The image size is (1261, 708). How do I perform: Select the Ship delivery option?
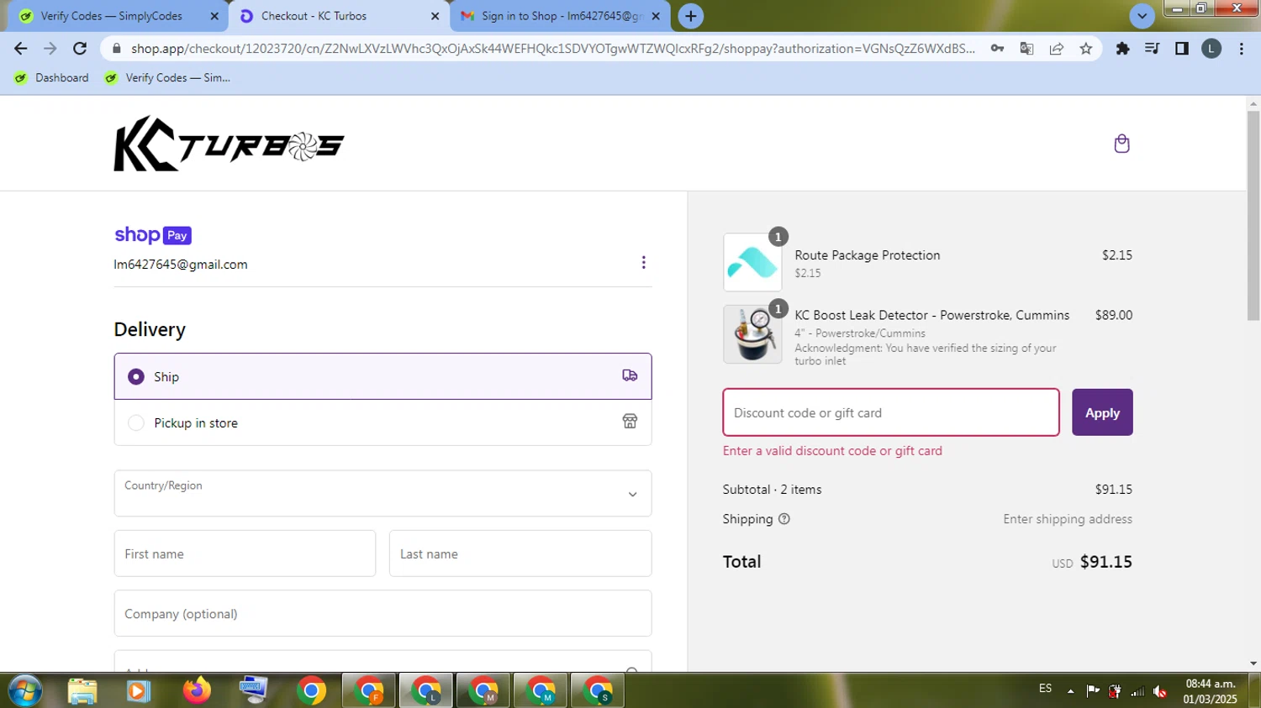383,376
